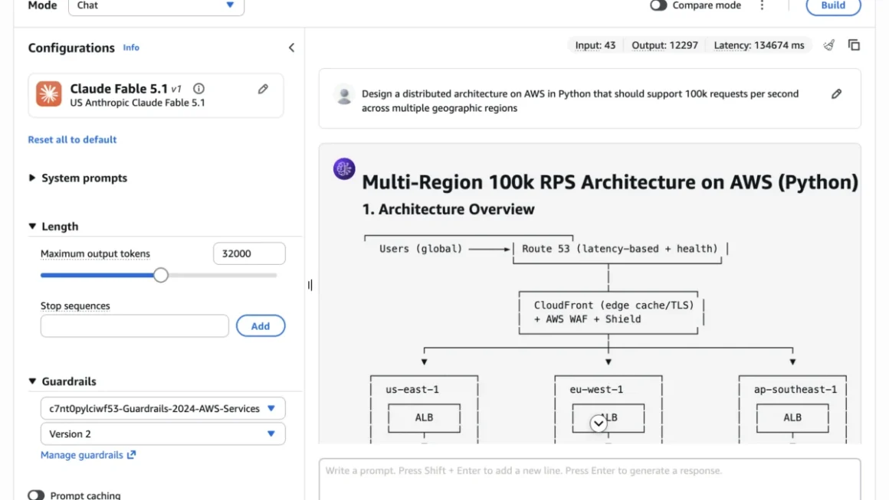Open the Configurations Info link
This screenshot has width=889, height=500.
pyautogui.click(x=131, y=47)
